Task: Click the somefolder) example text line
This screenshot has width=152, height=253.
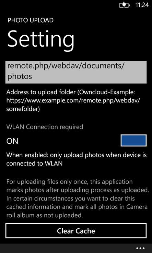Action: tap(23, 109)
